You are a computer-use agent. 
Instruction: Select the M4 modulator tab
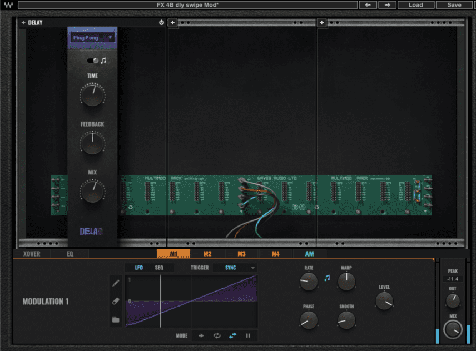[x=276, y=254]
